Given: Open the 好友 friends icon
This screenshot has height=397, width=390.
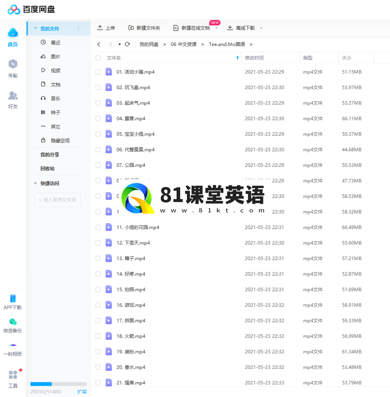Looking at the screenshot, I should tap(13, 96).
